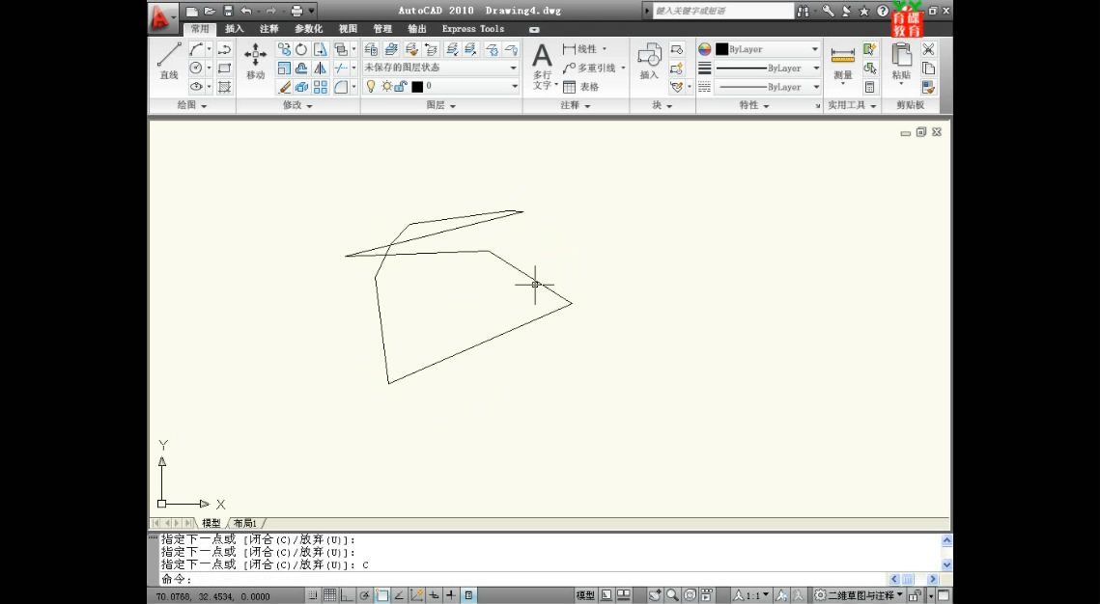Switch to the 插入 (Insert) ribbon tab
Screen dimensions: 1100x604
point(235,29)
